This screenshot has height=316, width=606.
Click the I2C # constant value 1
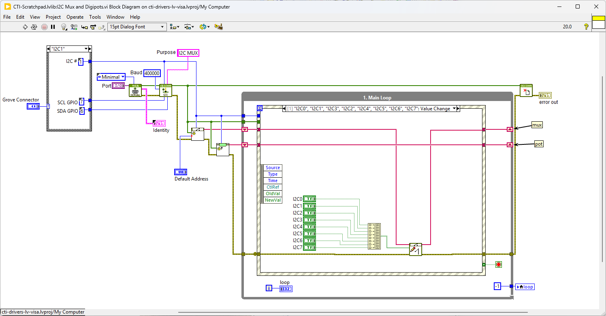tap(81, 62)
